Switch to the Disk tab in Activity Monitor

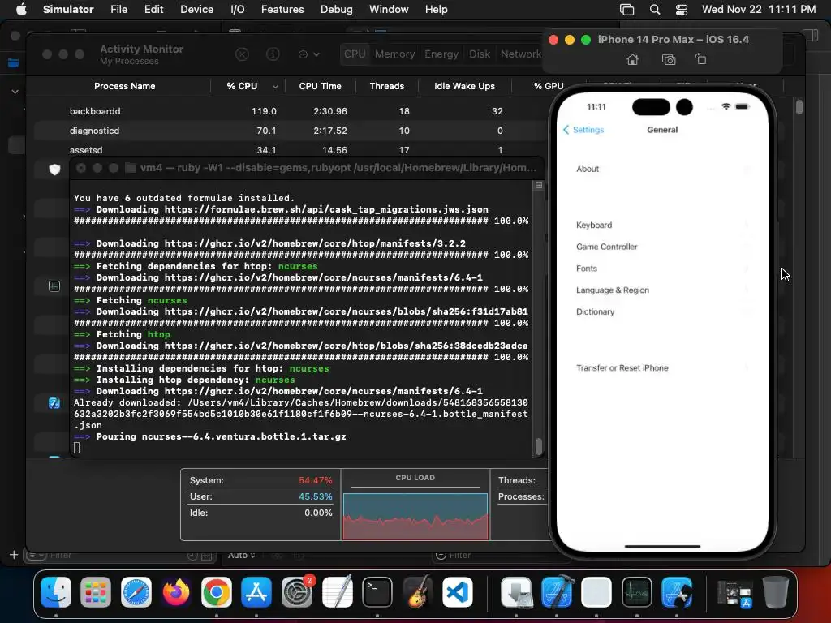point(479,54)
